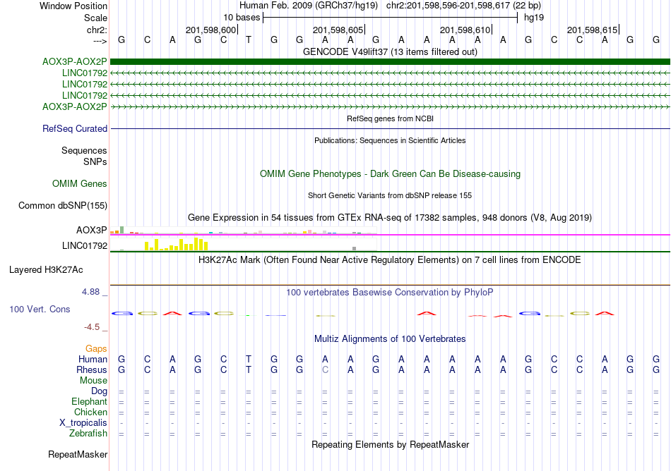The image size is (671, 471).
Task: Click the Human alignment row label
Action: click(93, 359)
